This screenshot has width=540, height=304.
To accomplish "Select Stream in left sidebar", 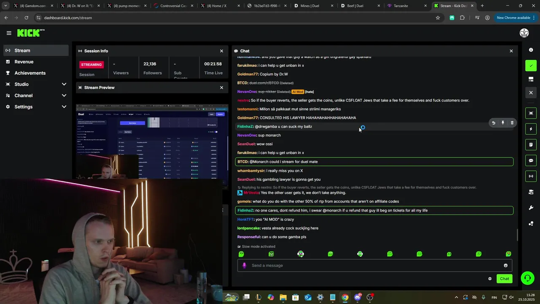I will [36, 50].
